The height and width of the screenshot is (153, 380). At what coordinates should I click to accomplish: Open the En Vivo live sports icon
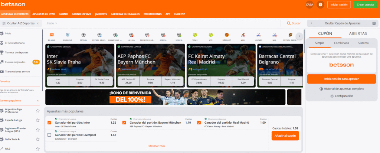pos(51,35)
